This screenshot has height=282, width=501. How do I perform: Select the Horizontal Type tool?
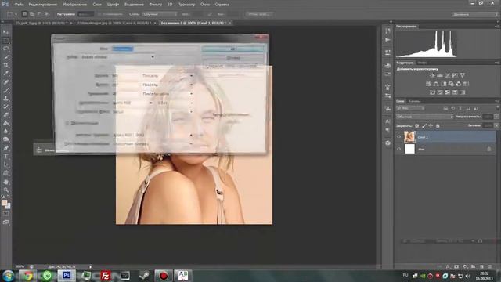pyautogui.click(x=5, y=157)
